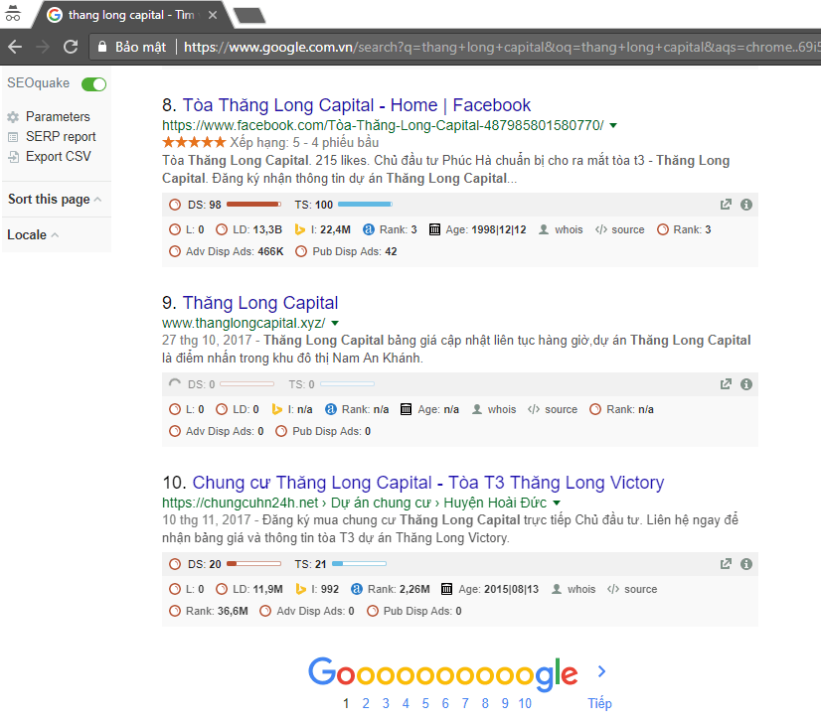
Task: Open a new browser tab
Action: click(x=249, y=15)
